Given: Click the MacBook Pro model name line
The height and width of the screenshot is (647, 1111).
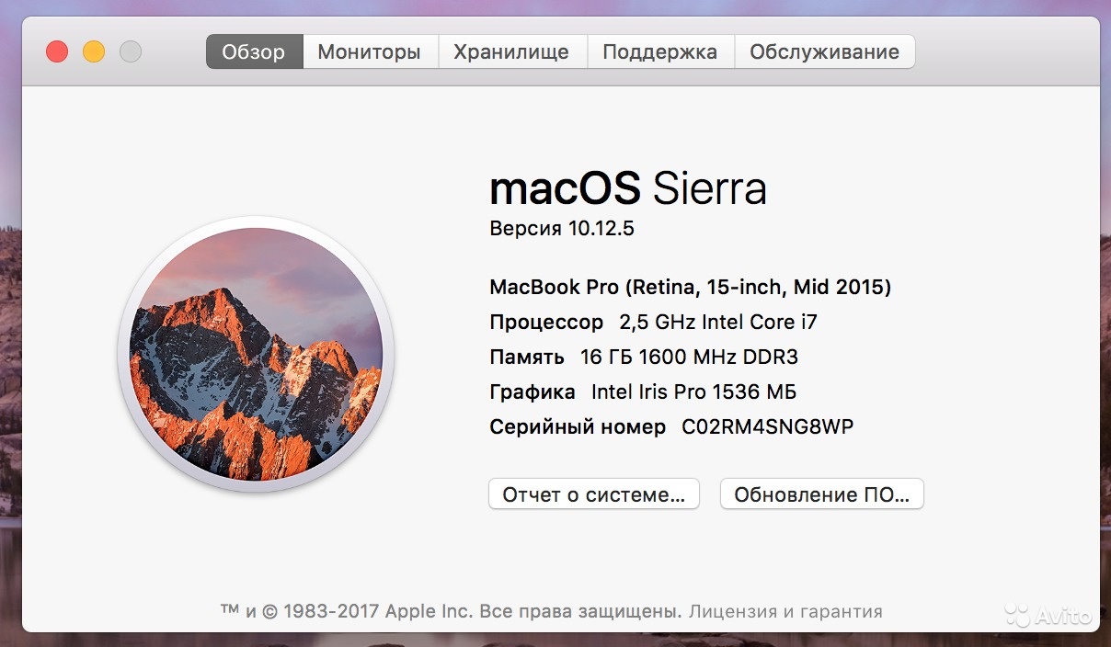Looking at the screenshot, I should click(x=690, y=287).
